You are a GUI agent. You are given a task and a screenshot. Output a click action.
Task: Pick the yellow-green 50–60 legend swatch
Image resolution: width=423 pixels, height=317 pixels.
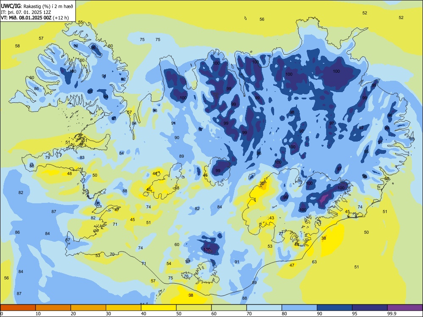tap(194, 308)
